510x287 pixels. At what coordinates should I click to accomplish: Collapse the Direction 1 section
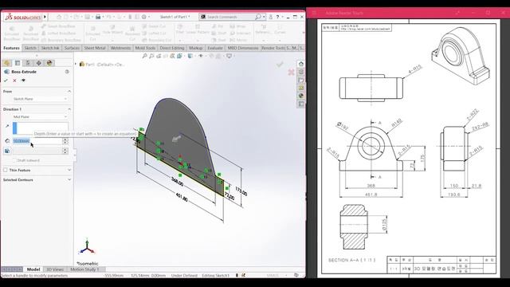click(69, 109)
